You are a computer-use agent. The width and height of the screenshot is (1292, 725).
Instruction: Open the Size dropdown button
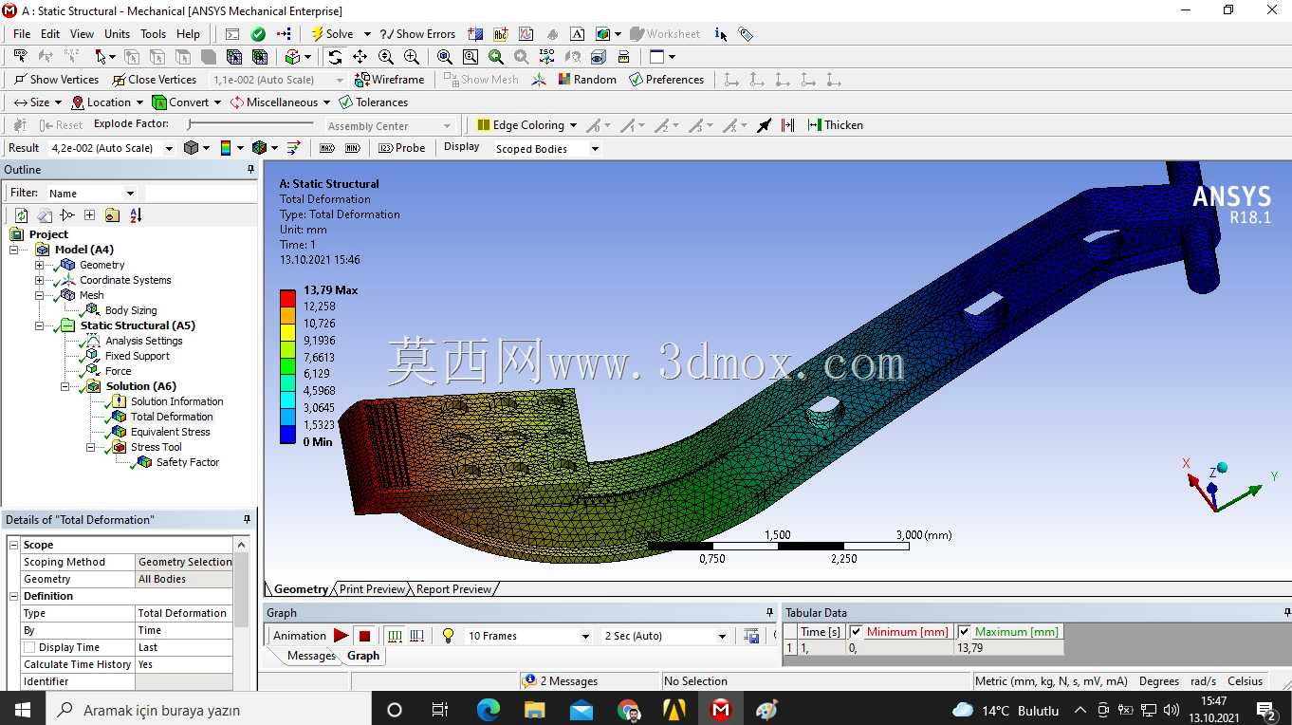[39, 102]
